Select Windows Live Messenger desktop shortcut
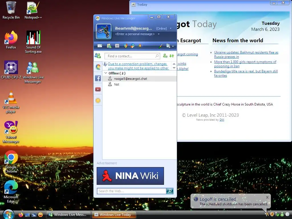Image resolution: width=292 pixels, height=219 pixels. tap(33, 72)
